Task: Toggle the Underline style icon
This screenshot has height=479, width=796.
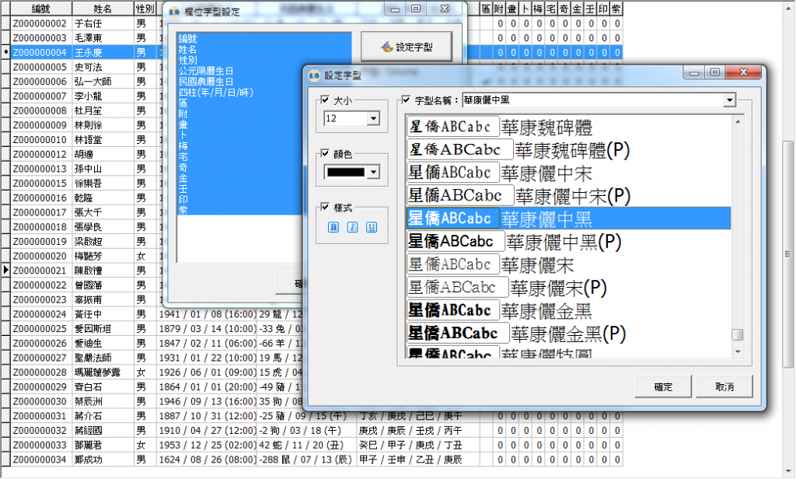Action: [x=372, y=227]
